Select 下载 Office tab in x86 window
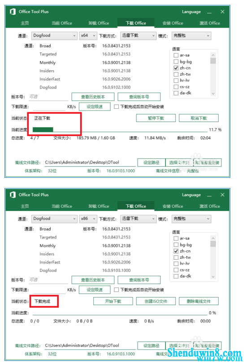The image size is (246, 364). [136, 206]
